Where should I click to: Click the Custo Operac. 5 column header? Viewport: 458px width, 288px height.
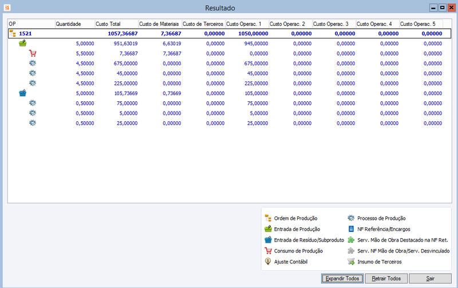[421, 24]
